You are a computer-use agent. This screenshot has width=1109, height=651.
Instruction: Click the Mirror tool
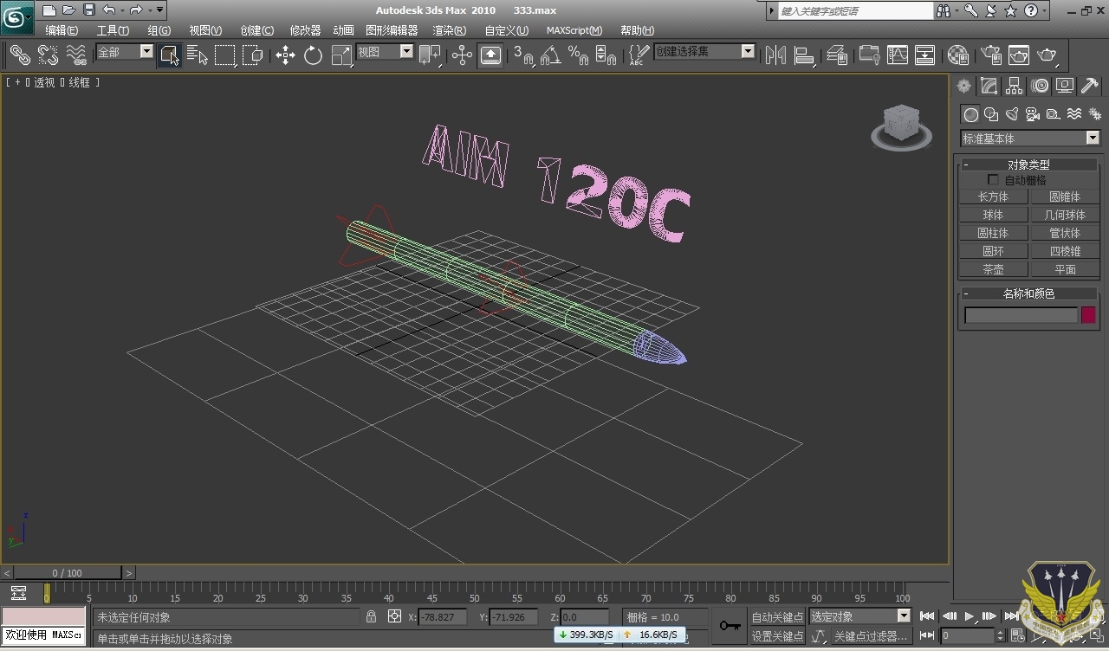775,55
